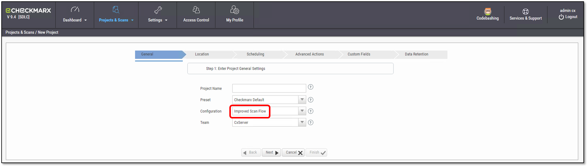Click the Codebashing link text
This screenshot has width=588, height=167.
(487, 18)
